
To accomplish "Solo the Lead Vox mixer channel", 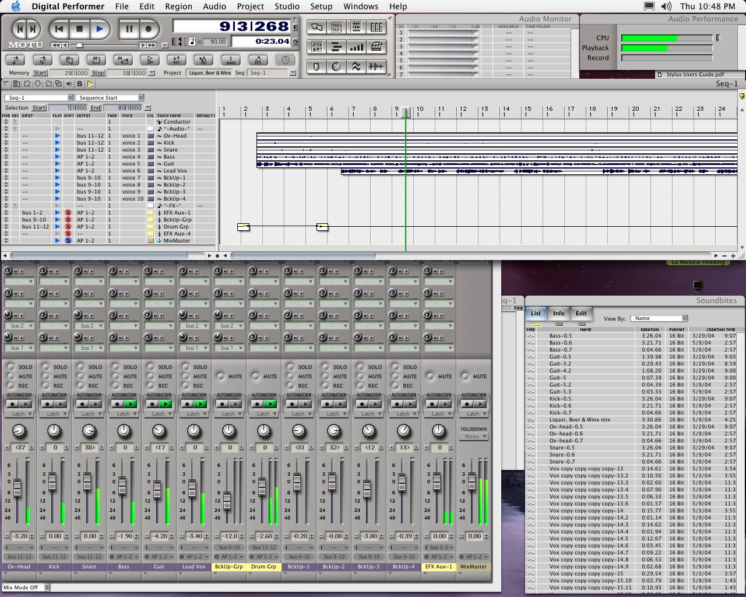I will pos(185,367).
